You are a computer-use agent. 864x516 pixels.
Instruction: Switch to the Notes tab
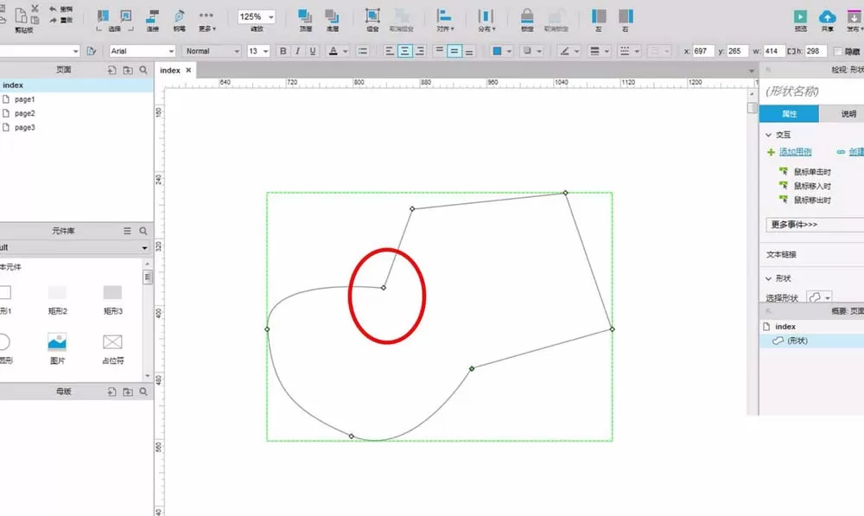pyautogui.click(x=842, y=114)
